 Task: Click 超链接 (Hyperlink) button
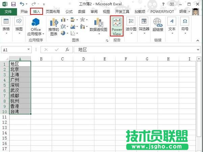158,25
